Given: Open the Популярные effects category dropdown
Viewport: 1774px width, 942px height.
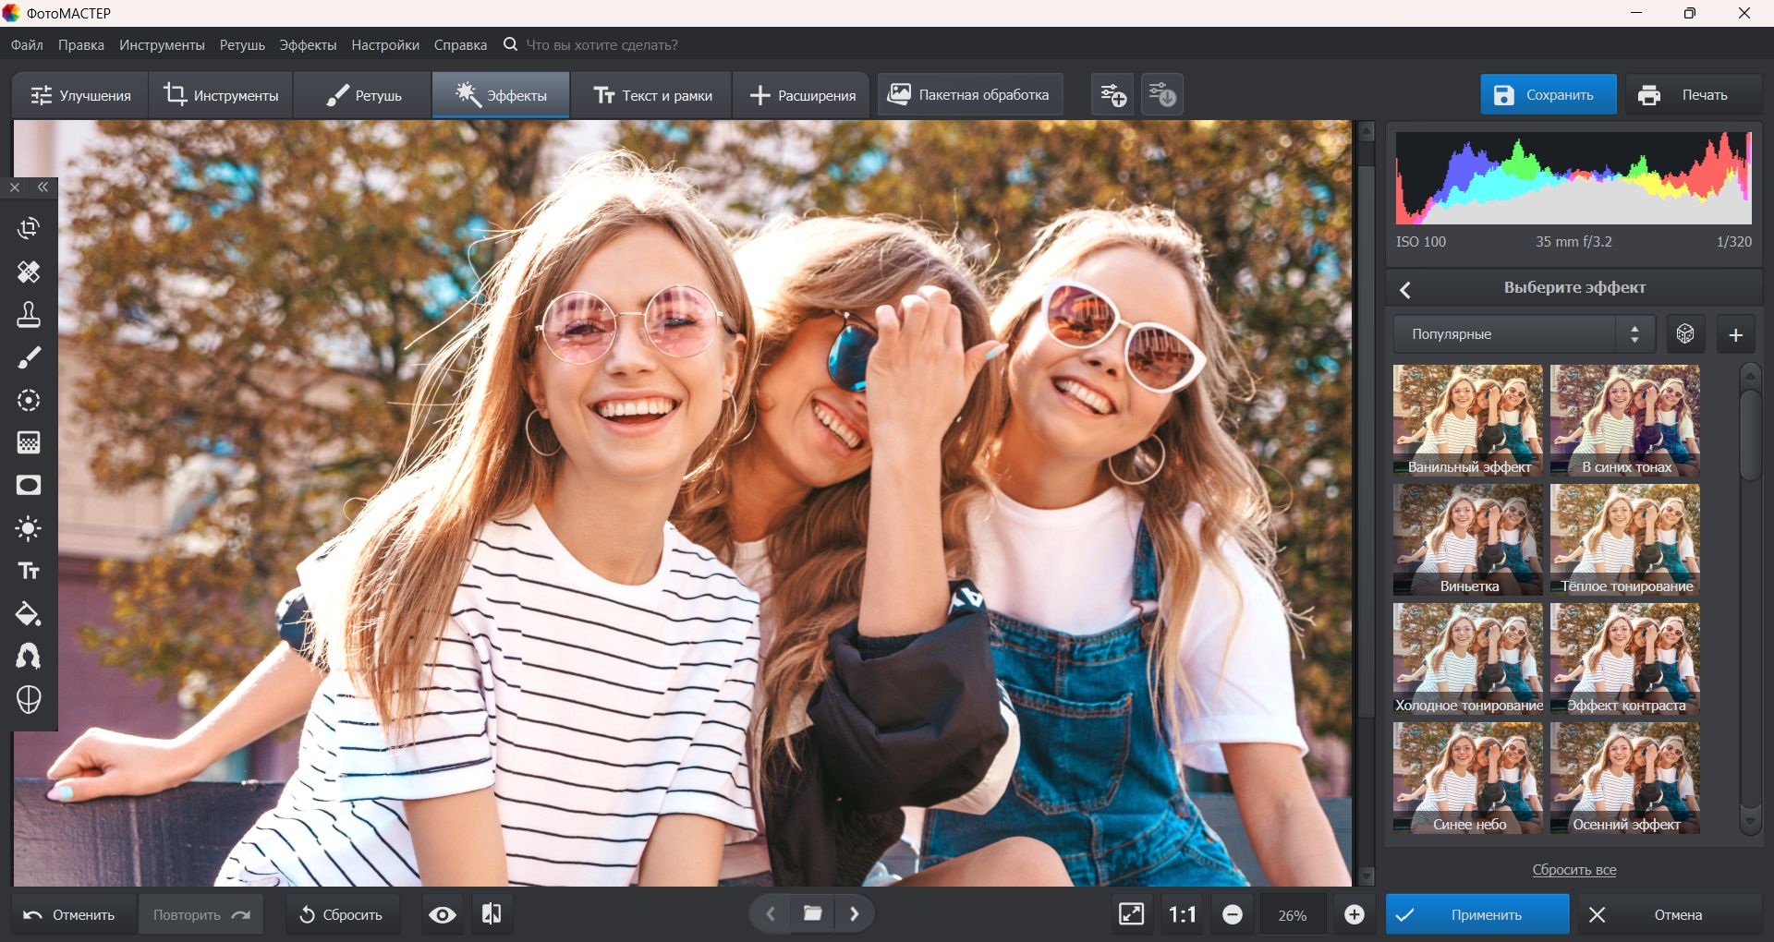Looking at the screenshot, I should (1524, 334).
